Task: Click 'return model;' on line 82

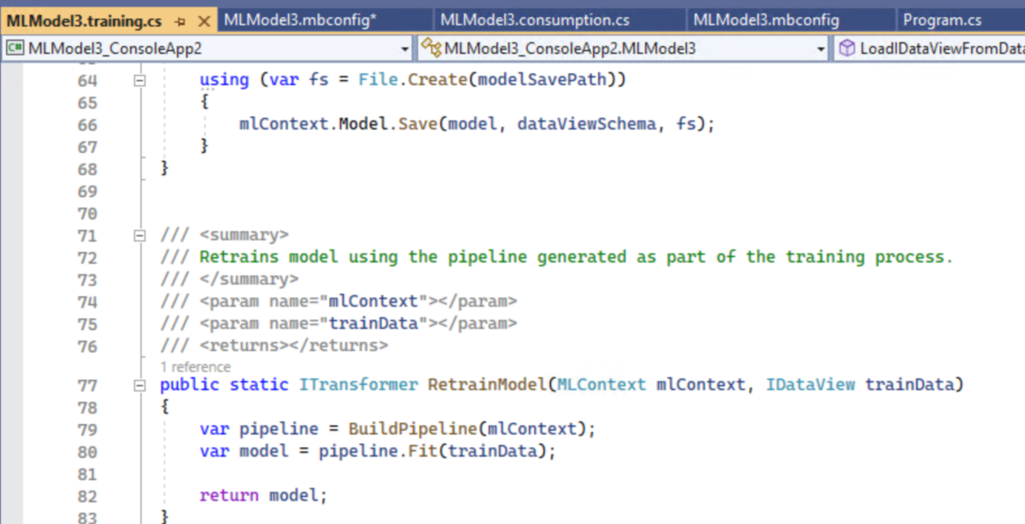Action: coord(263,495)
